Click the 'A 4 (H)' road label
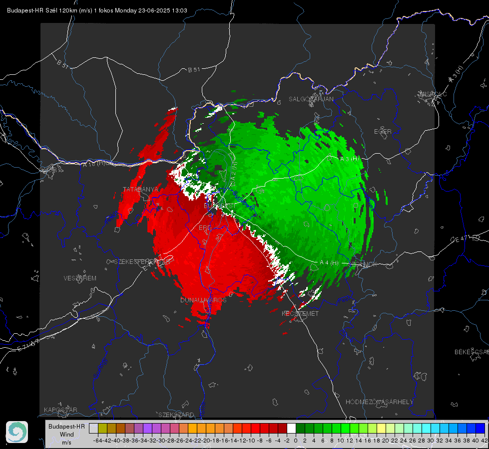This screenshot has width=489, height=449. pos(329,263)
